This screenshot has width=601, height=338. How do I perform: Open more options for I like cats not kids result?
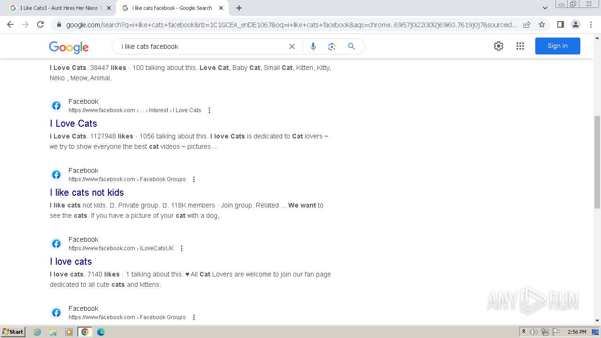pos(194,179)
